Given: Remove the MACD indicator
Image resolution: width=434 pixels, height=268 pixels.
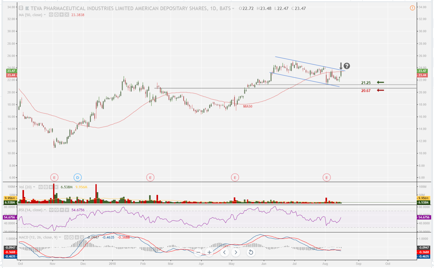Looking at the screenshot, I should (x=82, y=237).
